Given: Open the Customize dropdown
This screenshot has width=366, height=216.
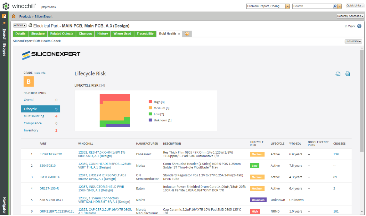Looking at the screenshot, I should pyautogui.click(x=353, y=41).
